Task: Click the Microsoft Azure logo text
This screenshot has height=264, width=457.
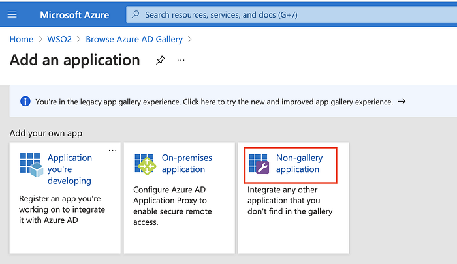Action: coord(74,15)
